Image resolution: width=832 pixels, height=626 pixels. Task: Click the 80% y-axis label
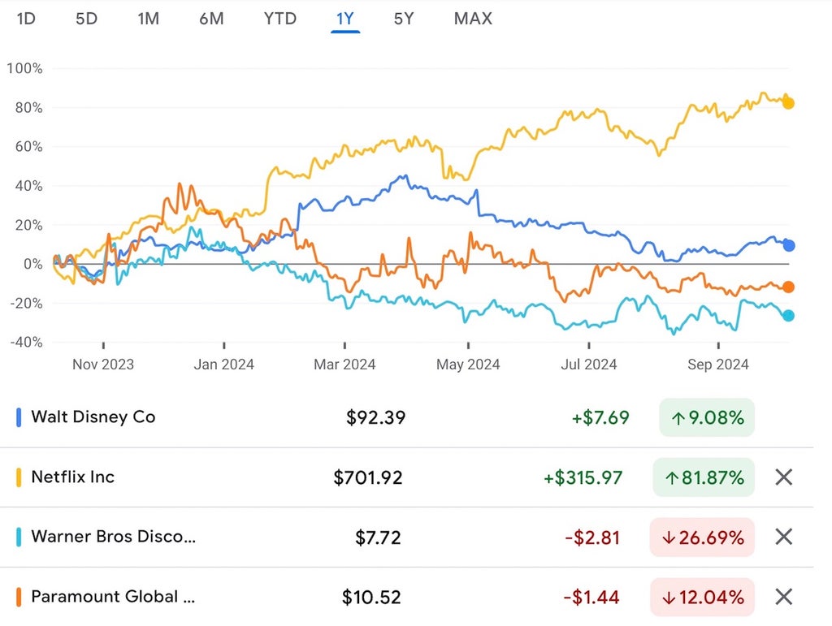pyautogui.click(x=28, y=108)
